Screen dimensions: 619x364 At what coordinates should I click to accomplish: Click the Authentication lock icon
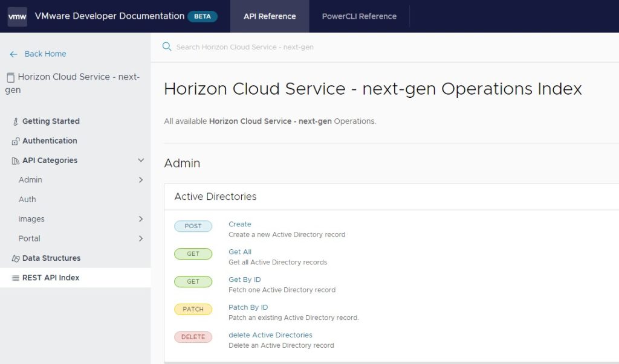point(16,141)
